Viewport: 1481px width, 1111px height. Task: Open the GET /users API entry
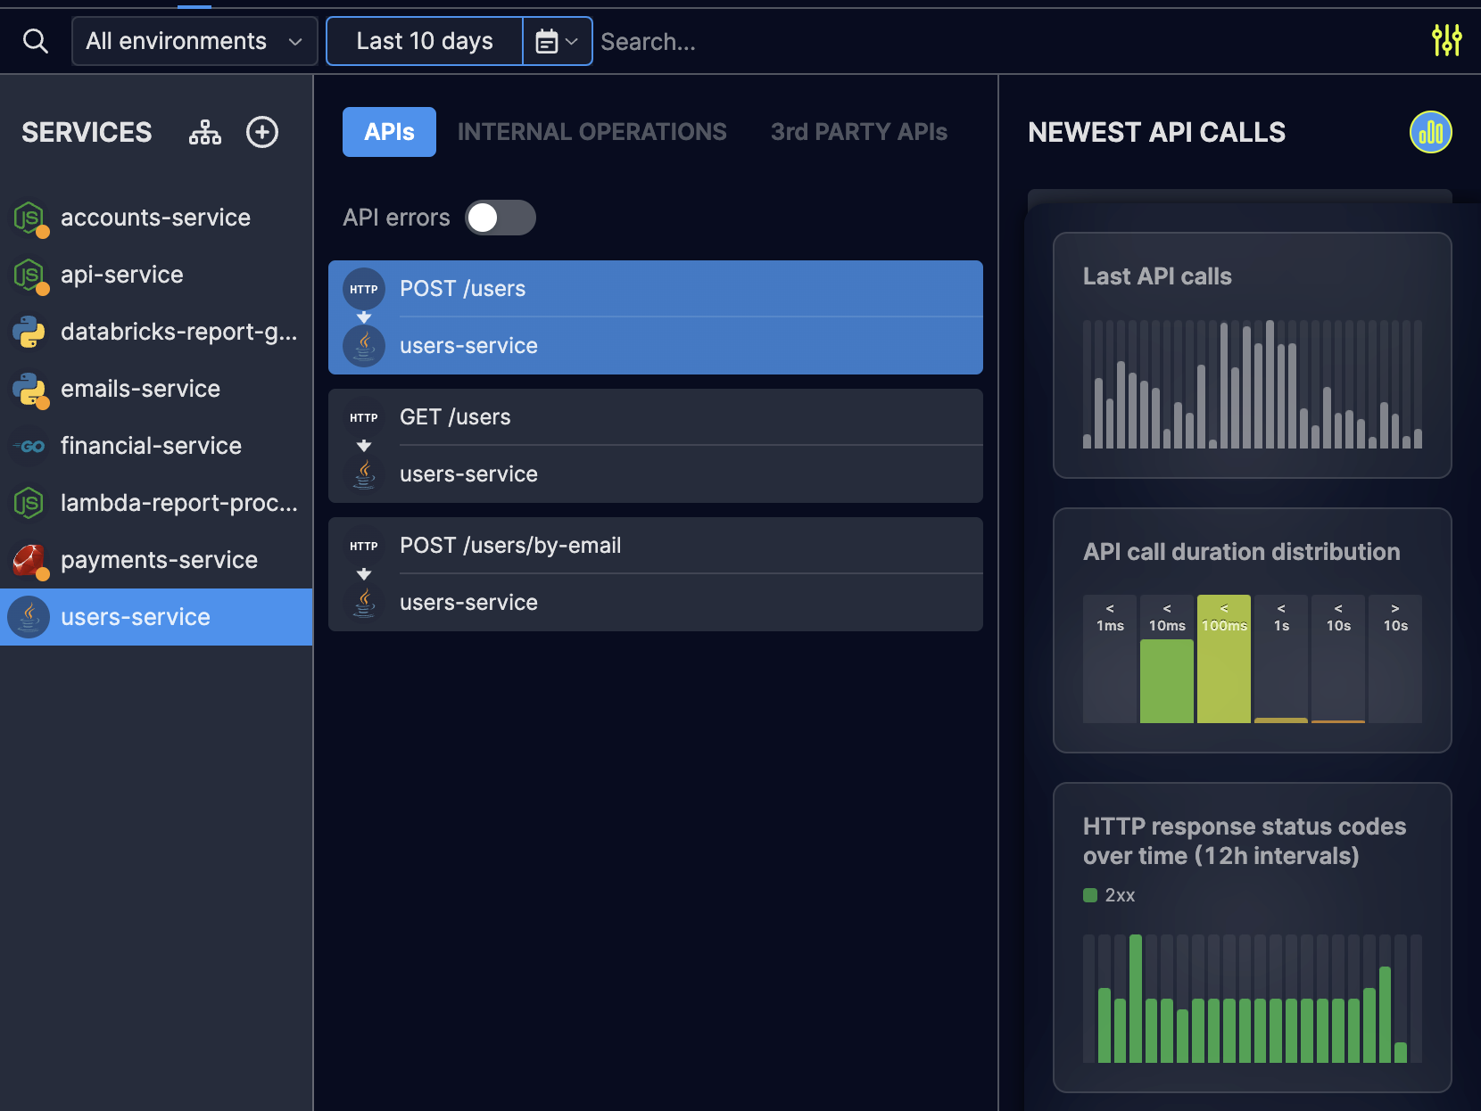(656, 446)
